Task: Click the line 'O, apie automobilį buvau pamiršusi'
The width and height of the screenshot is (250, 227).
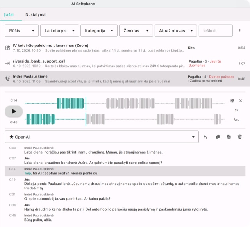Action: [67, 199]
